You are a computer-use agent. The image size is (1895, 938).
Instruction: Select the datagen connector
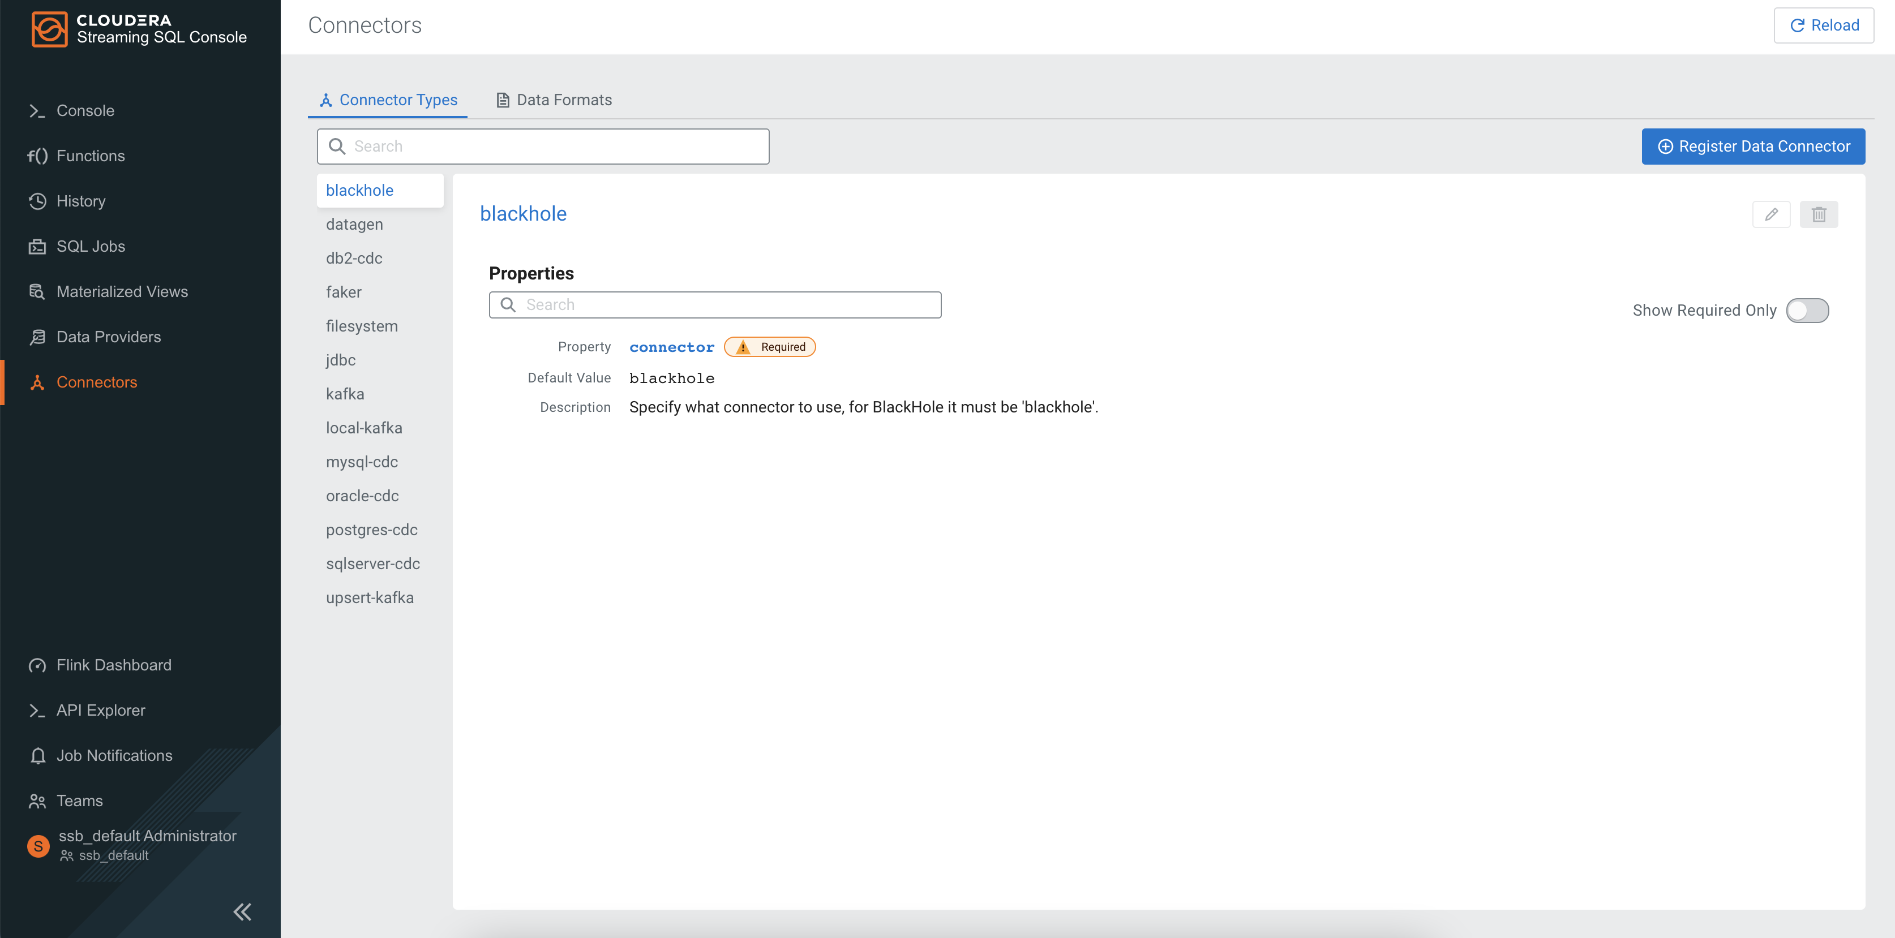(380, 224)
